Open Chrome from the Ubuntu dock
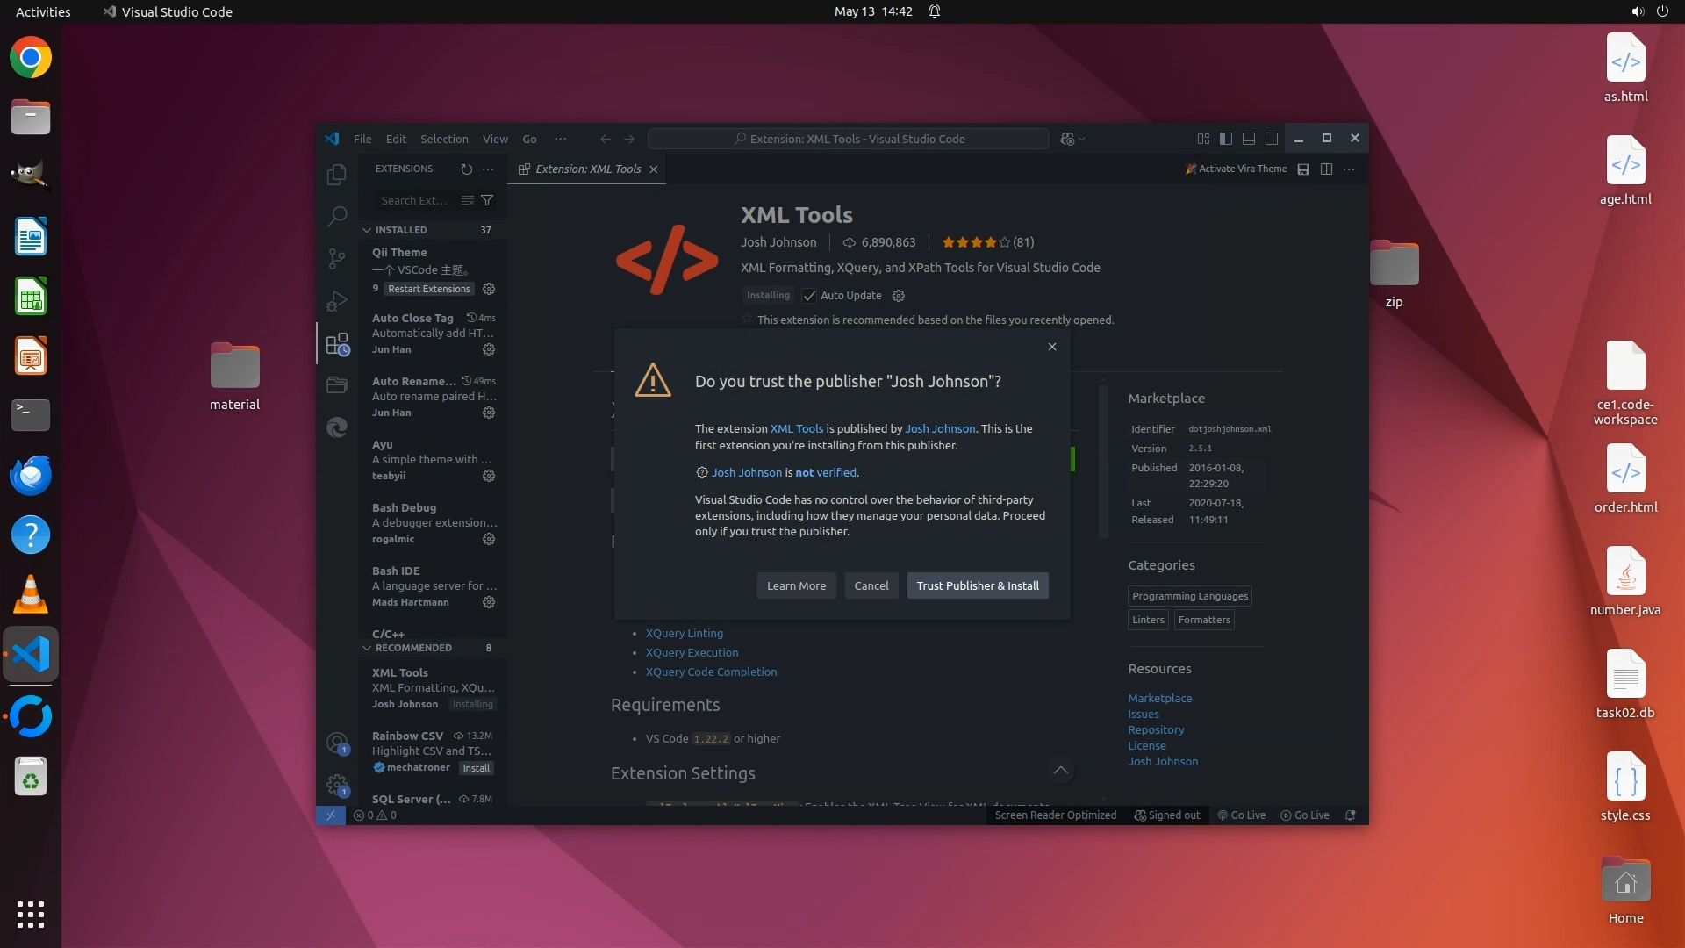 (31, 58)
